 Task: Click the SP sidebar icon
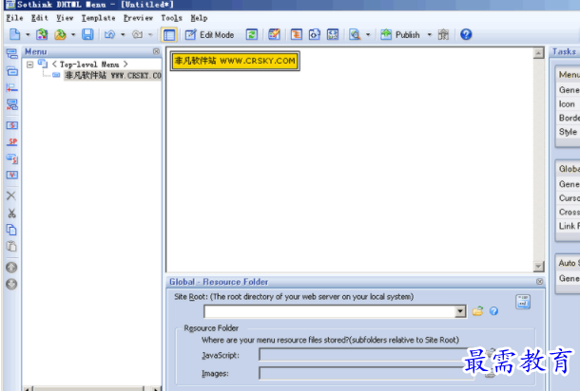point(11,141)
